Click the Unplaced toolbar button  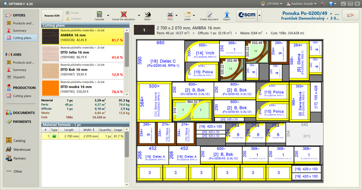[x=73, y=19]
